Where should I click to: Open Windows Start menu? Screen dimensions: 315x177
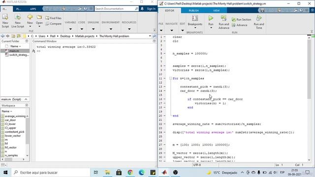(x=5, y=173)
